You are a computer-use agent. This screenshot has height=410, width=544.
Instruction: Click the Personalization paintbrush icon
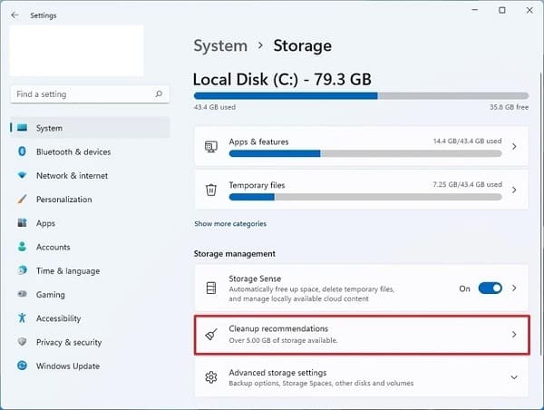[22, 200]
